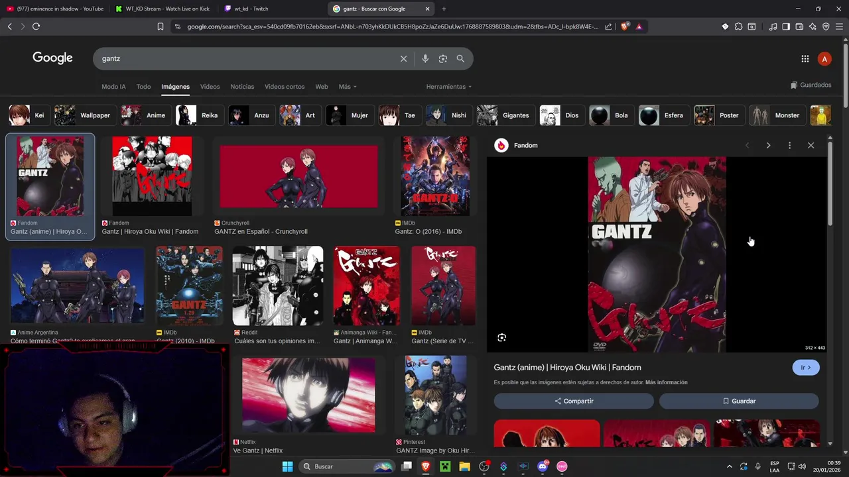The height and width of the screenshot is (477, 849).
Task: Click the browser address bar URL
Action: (393, 26)
